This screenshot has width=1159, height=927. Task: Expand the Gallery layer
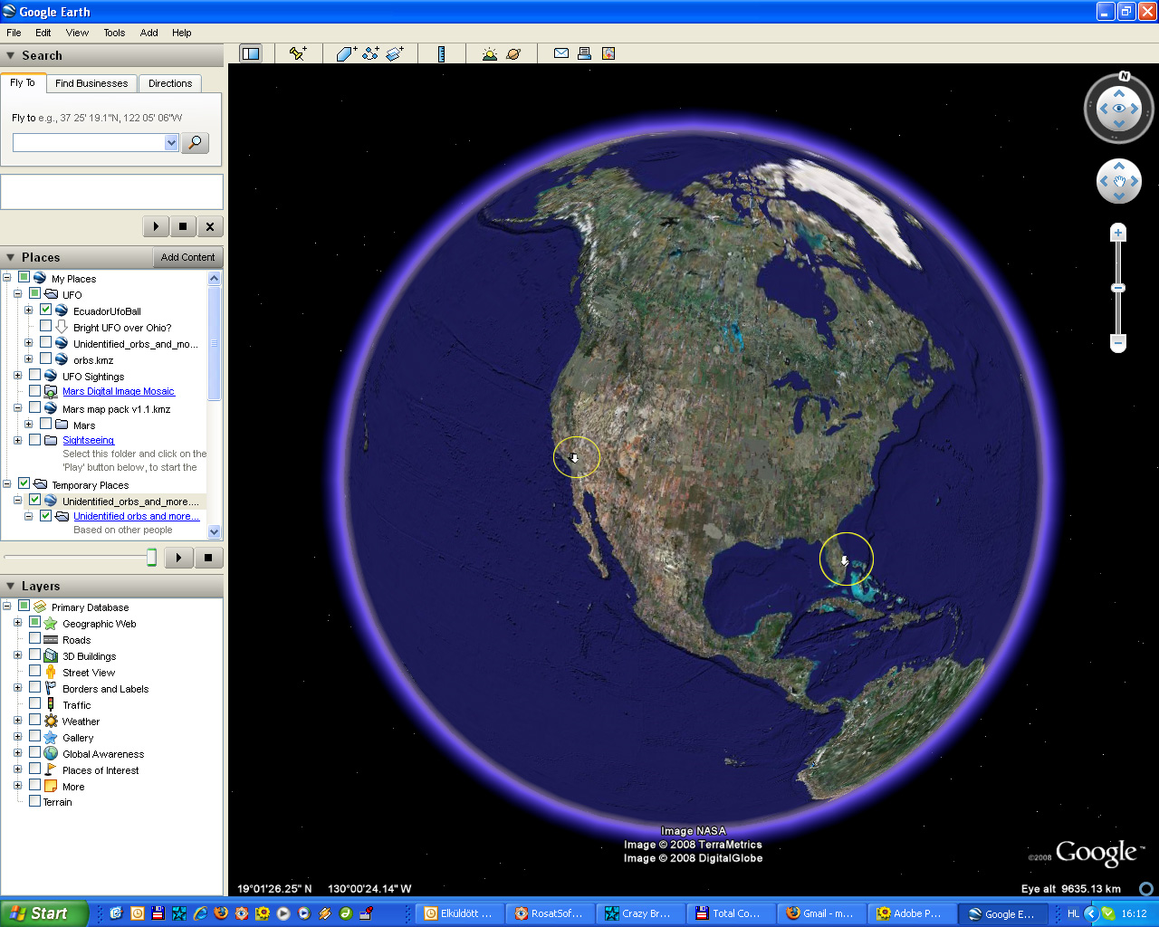click(17, 737)
